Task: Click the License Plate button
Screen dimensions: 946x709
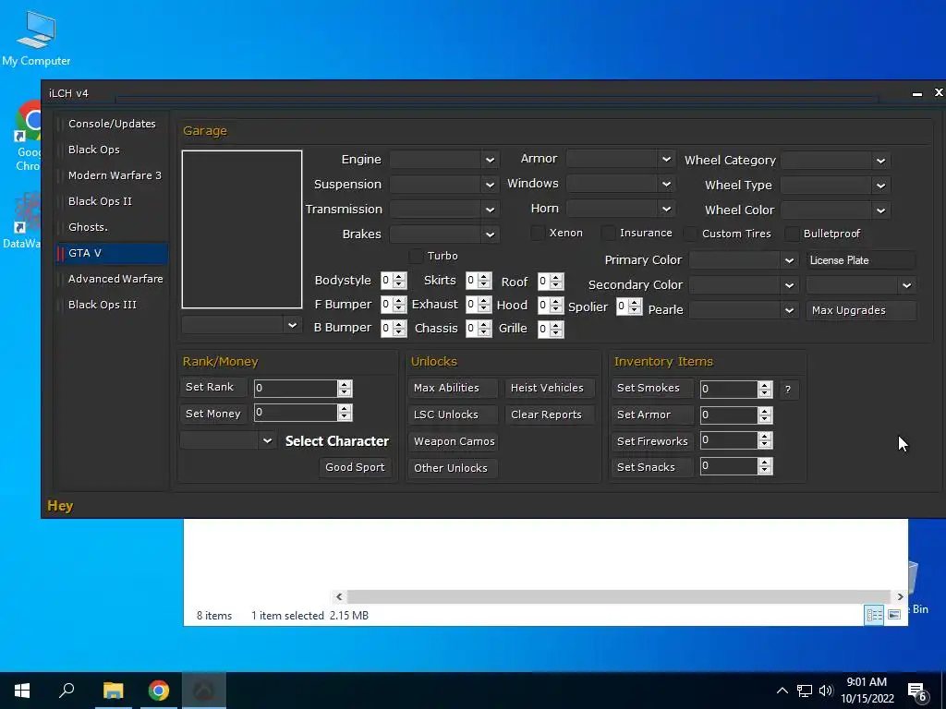Action: (861, 260)
